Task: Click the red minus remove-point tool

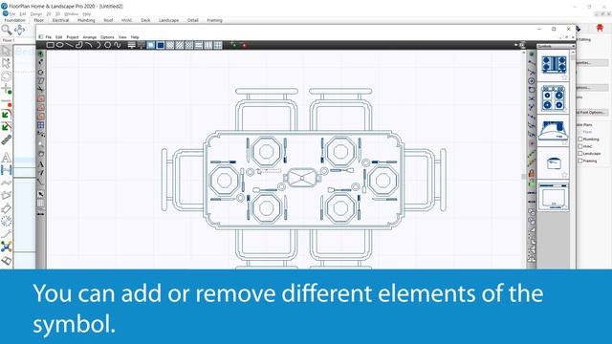Action: pyautogui.click(x=7, y=102)
